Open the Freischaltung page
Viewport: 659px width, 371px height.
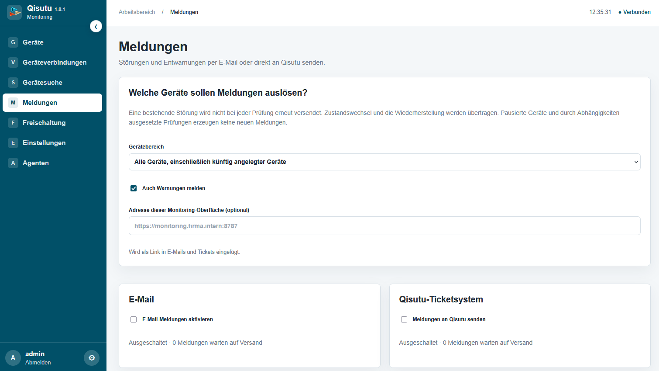[52, 123]
